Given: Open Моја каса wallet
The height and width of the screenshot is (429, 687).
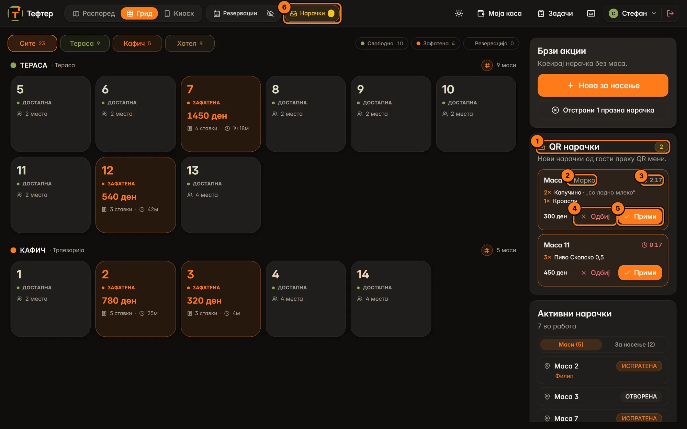Looking at the screenshot, I should pyautogui.click(x=499, y=13).
